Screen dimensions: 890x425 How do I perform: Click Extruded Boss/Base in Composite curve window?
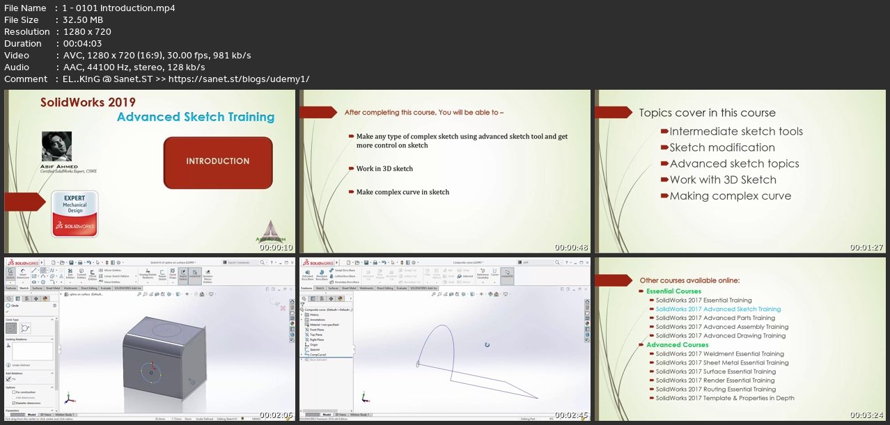(x=307, y=275)
